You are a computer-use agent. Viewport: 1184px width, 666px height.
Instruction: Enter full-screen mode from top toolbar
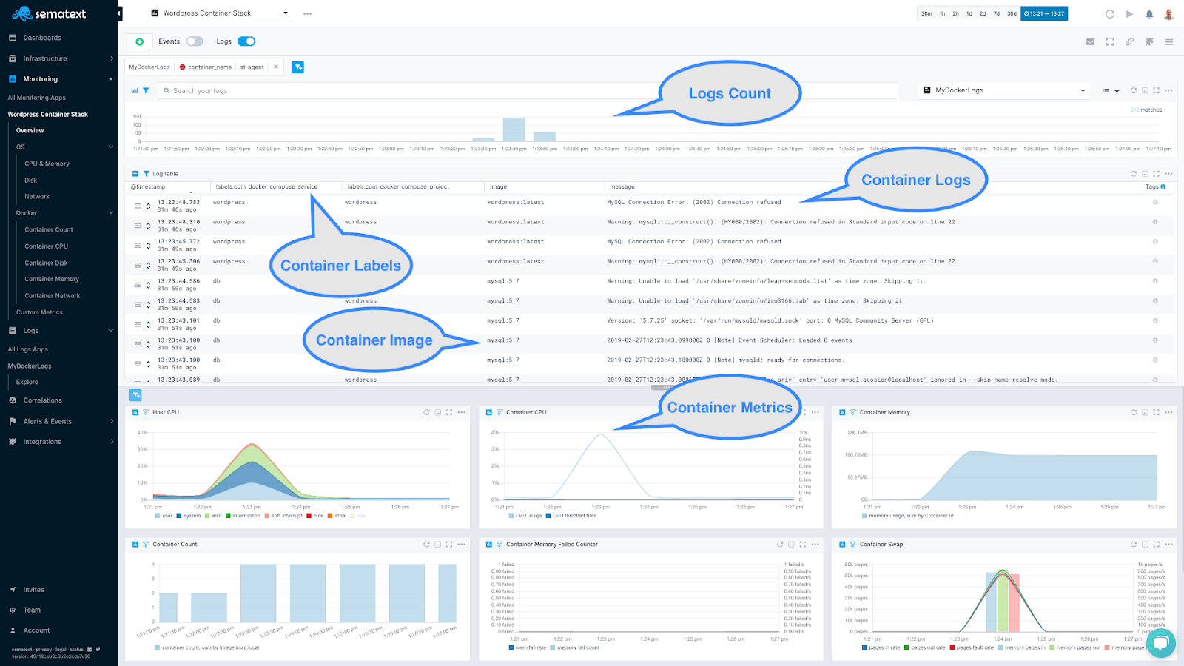coord(1110,41)
